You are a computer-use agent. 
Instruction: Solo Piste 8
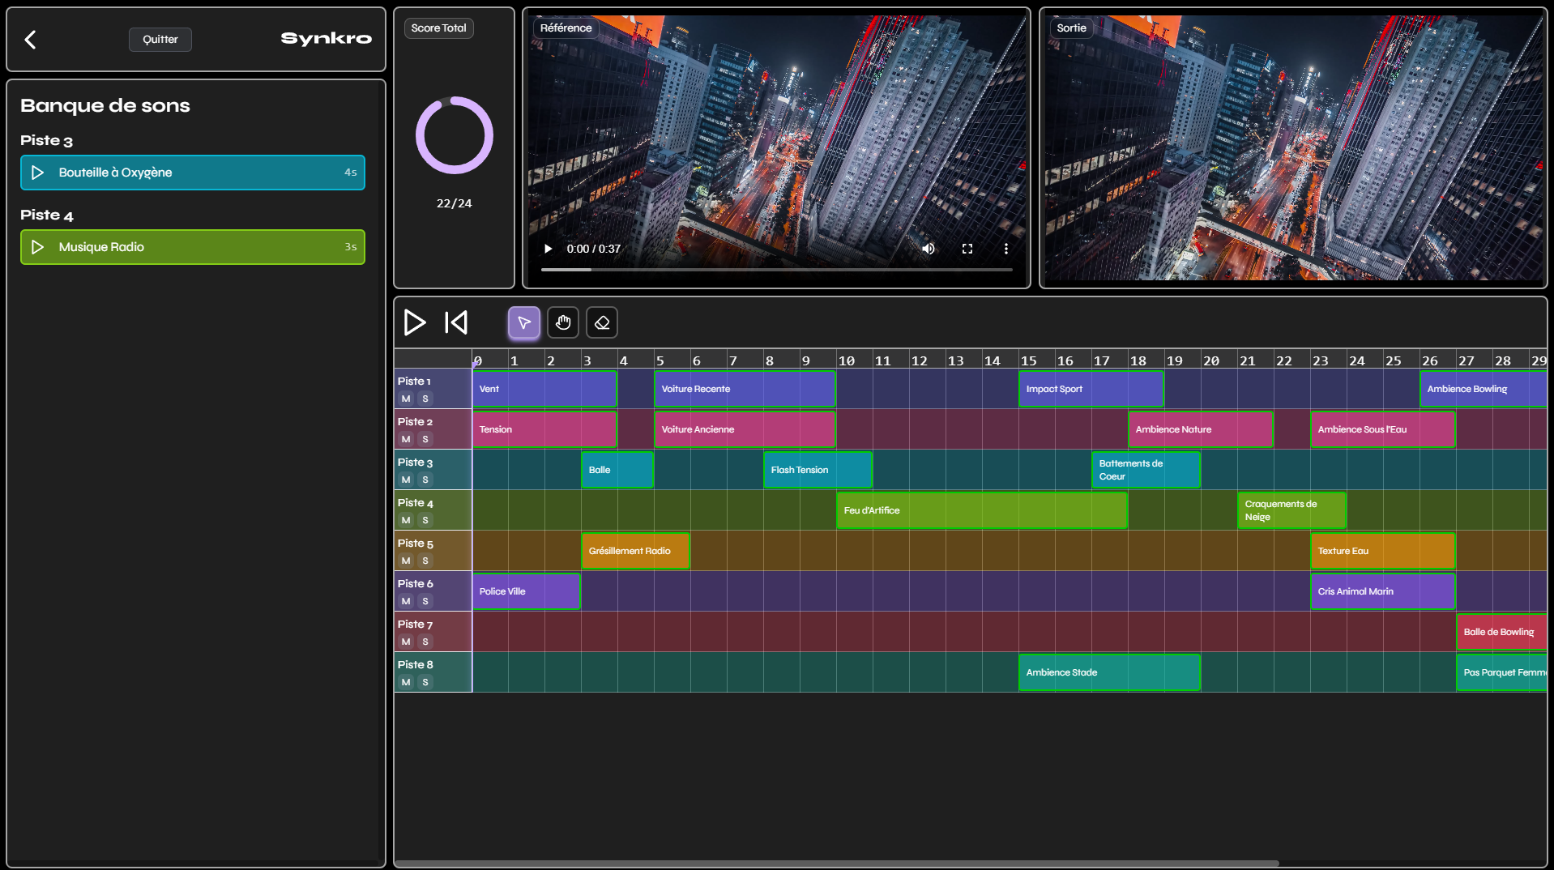pos(425,682)
